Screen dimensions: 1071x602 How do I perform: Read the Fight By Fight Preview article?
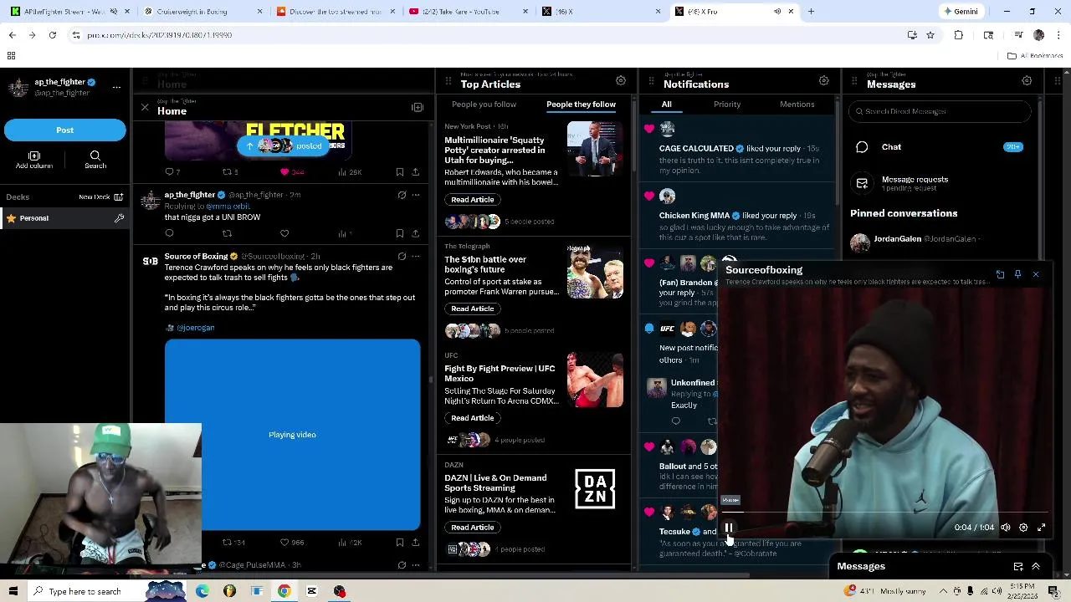pyautogui.click(x=473, y=418)
